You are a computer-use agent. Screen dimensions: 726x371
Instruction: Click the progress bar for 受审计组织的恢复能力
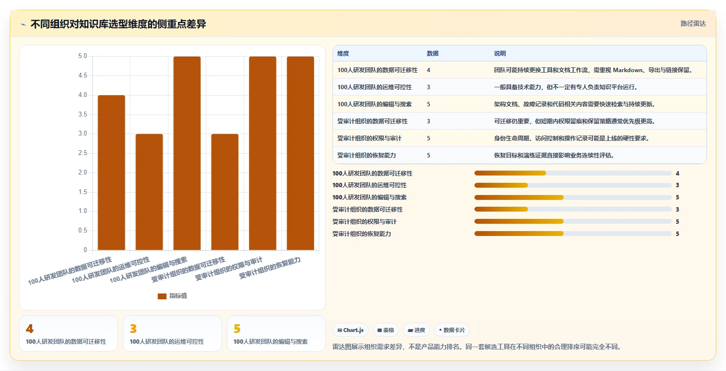[x=573, y=234]
